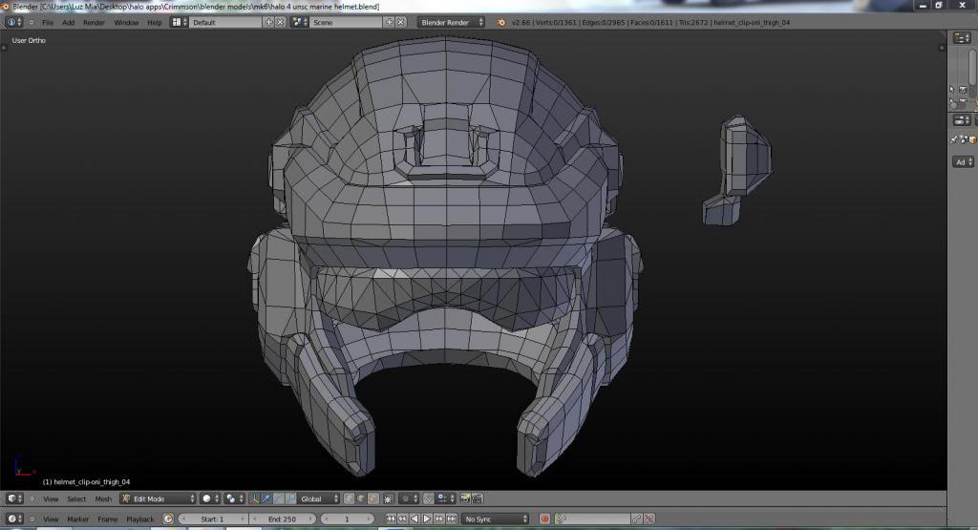Open the Render menu
The width and height of the screenshot is (978, 530).
click(x=94, y=23)
